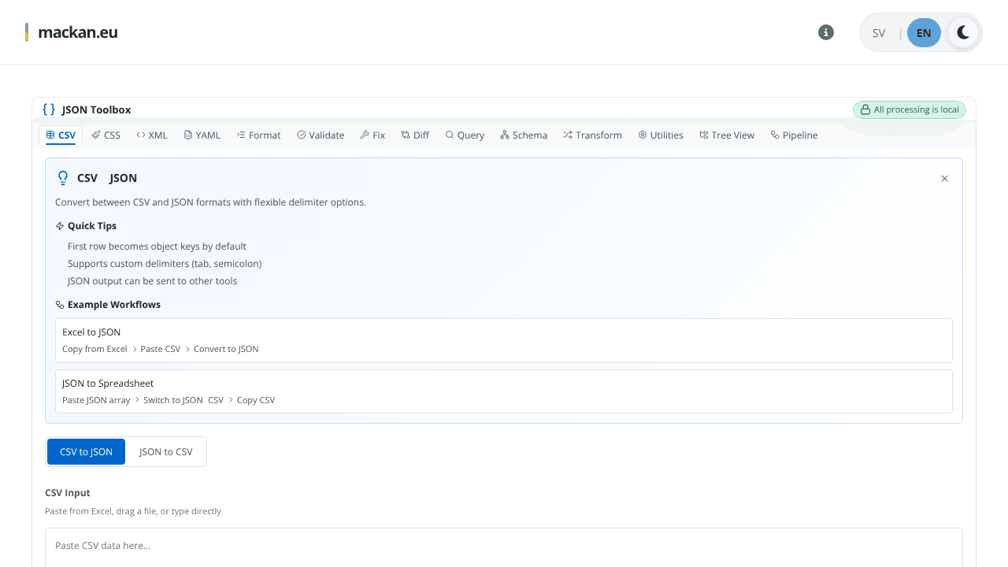Switch to the YAML tab
Image resolution: width=1008 pixels, height=567 pixels.
pyautogui.click(x=202, y=135)
